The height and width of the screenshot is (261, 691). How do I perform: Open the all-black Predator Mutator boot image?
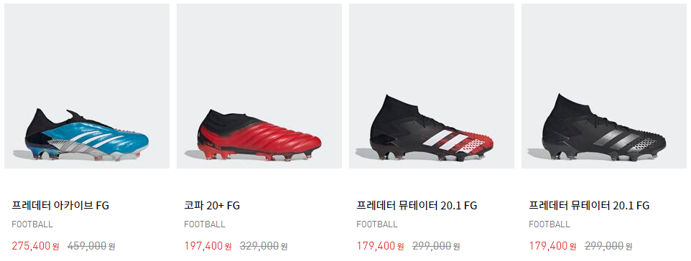coord(604,86)
